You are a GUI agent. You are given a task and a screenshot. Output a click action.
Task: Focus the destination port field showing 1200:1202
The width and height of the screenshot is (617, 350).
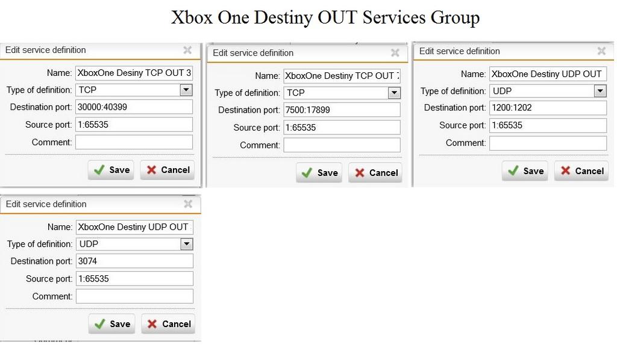click(x=548, y=108)
